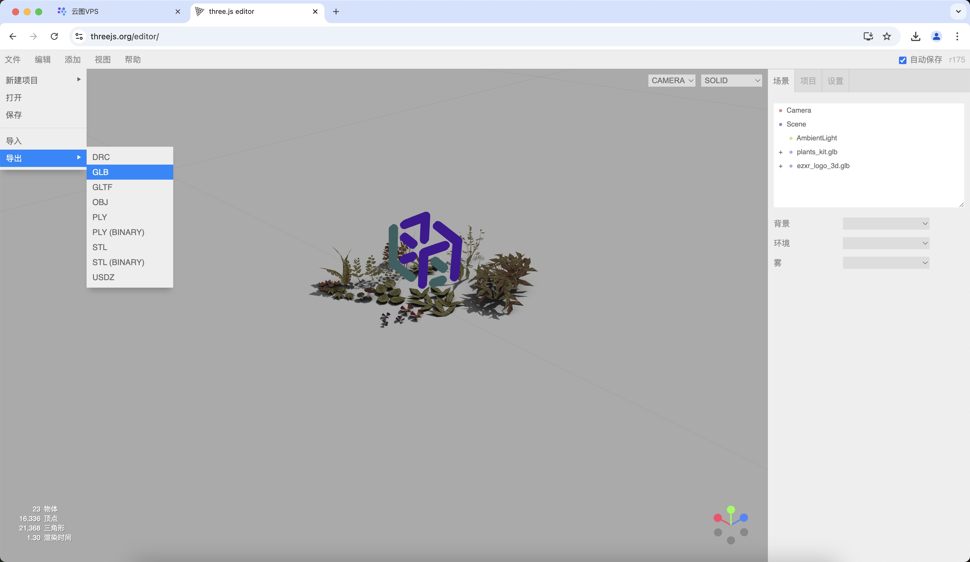
Task: Open the CAMERA dropdown
Action: 672,81
